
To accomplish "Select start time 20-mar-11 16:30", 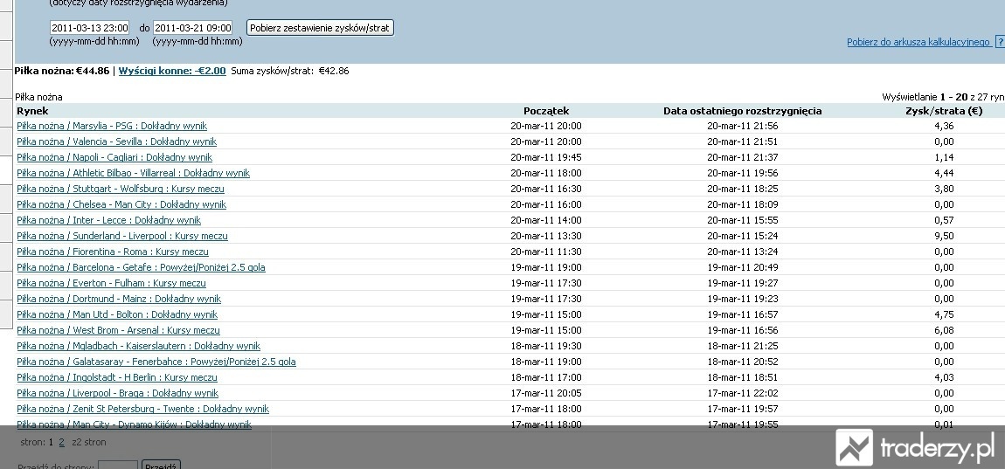I will point(546,189).
